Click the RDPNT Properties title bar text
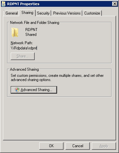 click(23, 4)
